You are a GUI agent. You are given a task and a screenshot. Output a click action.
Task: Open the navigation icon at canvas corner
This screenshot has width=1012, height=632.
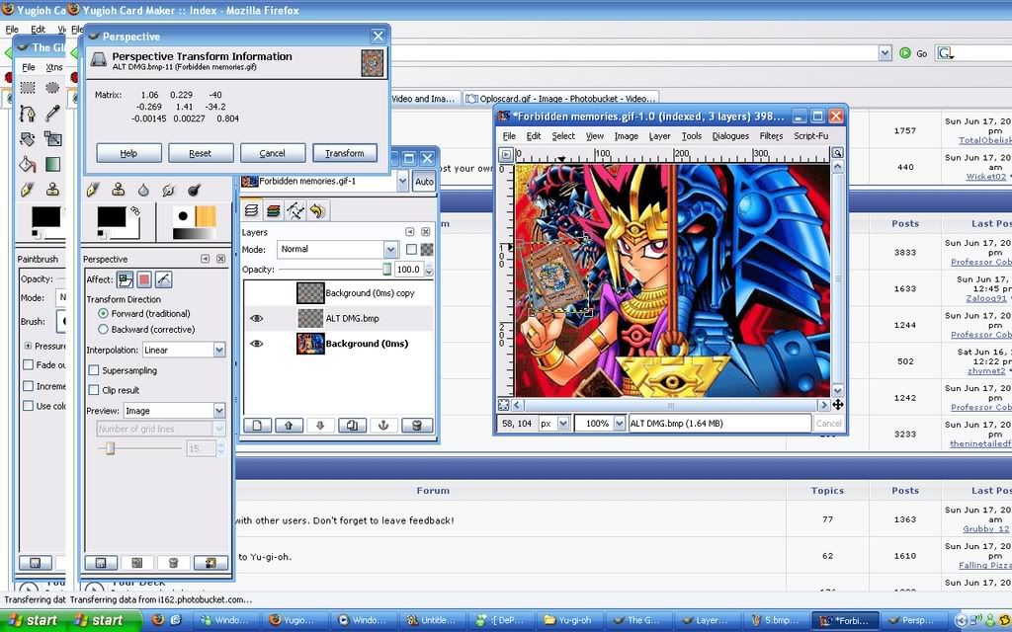(x=838, y=405)
